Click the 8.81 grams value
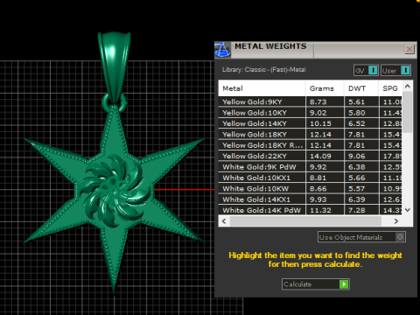This screenshot has height=315, width=420. pyautogui.click(x=318, y=178)
